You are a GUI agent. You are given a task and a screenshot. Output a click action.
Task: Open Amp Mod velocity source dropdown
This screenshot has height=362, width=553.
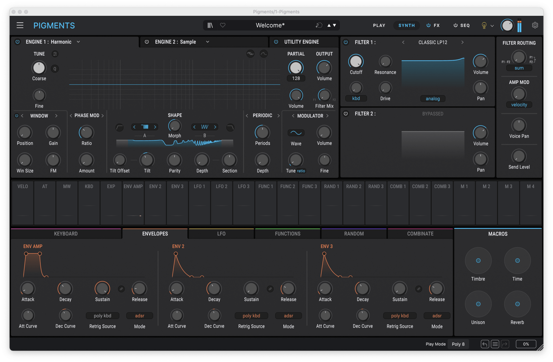tap(519, 105)
